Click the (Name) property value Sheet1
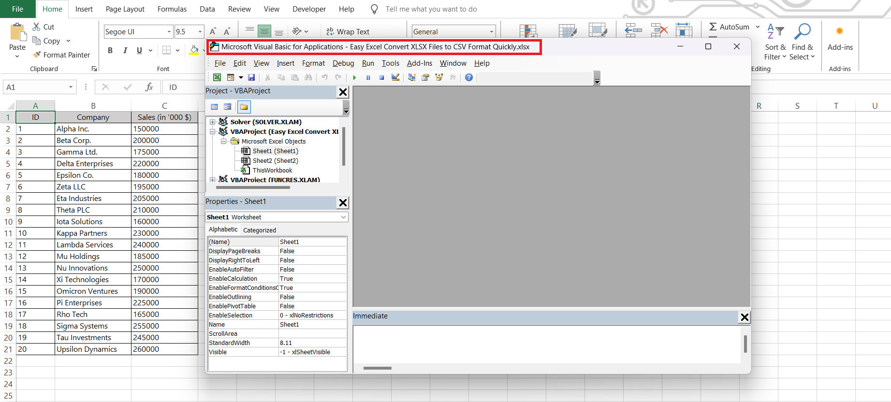The width and height of the screenshot is (891, 402). pos(312,242)
